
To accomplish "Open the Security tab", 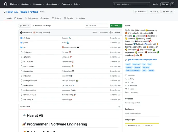I will tap(69, 18).
